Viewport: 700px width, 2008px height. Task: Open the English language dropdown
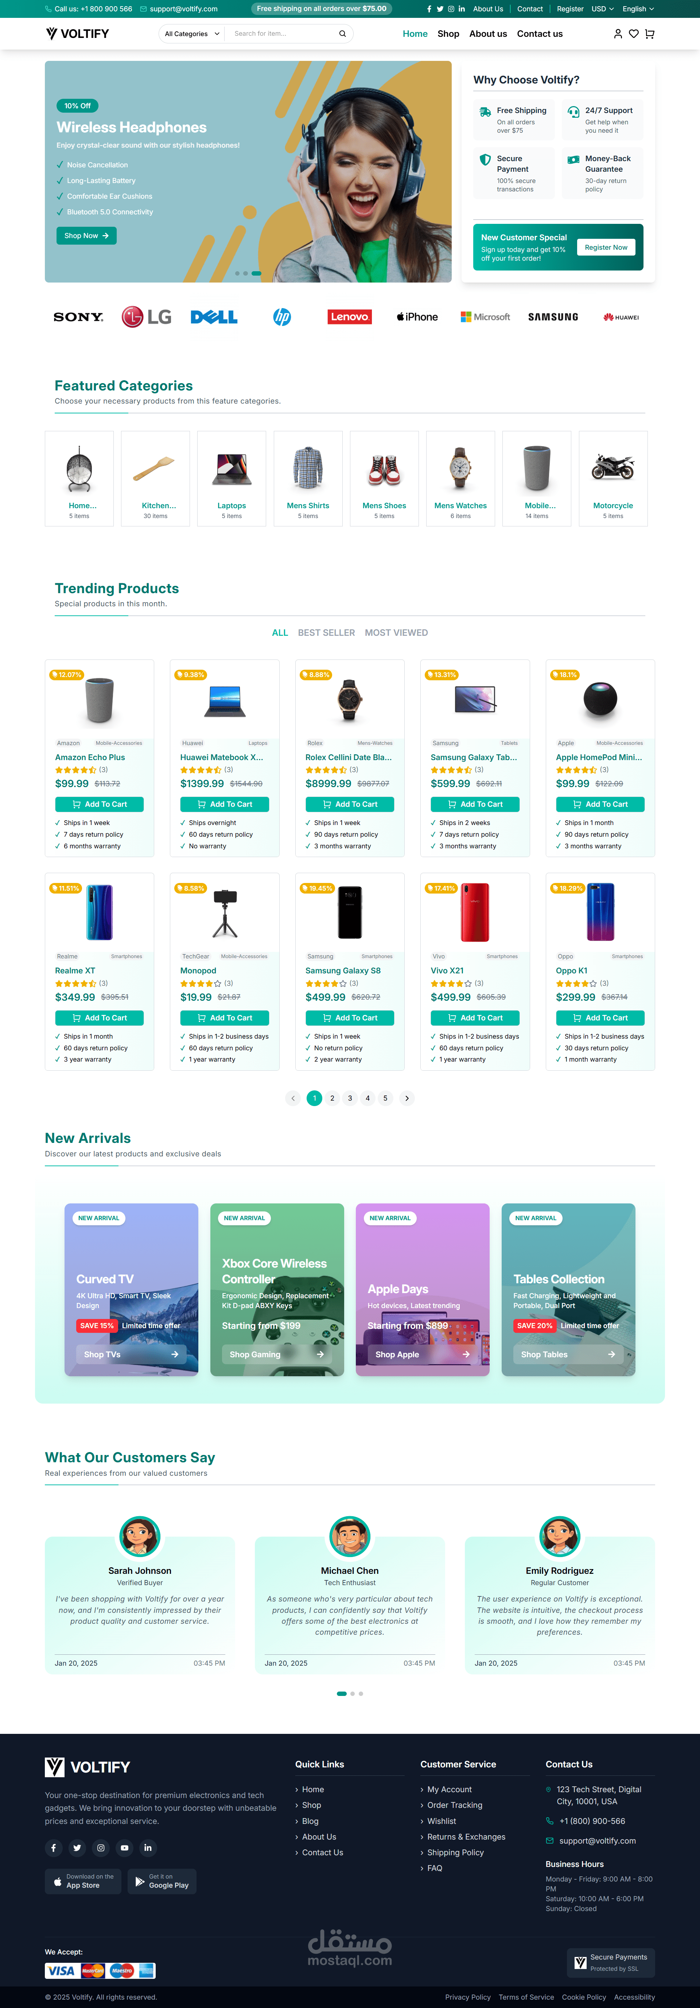click(638, 9)
